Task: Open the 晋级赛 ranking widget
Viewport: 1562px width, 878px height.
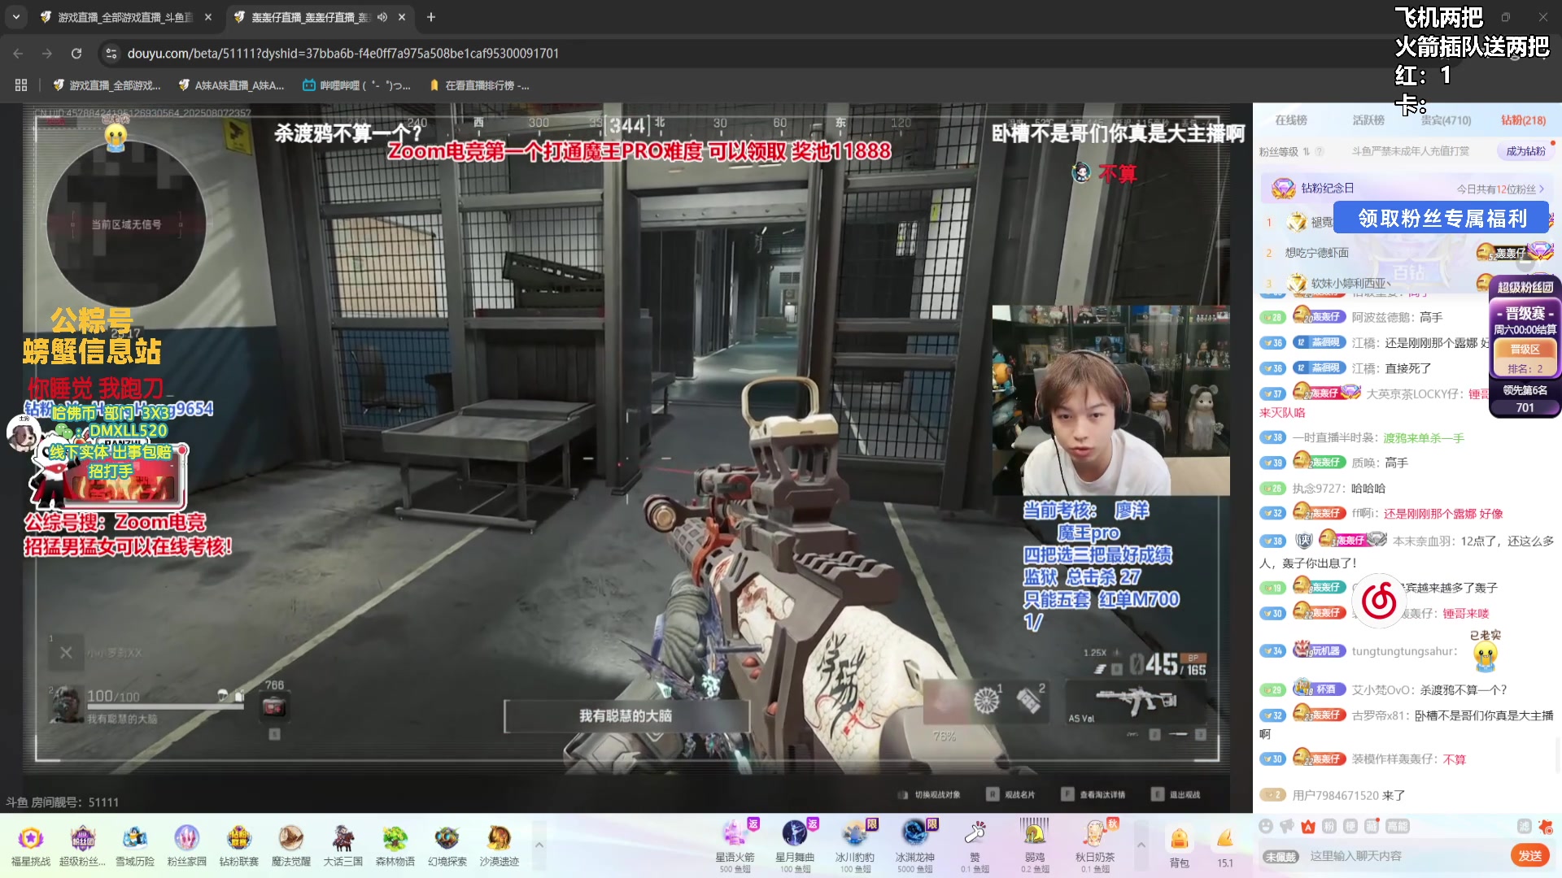Action: tap(1525, 339)
